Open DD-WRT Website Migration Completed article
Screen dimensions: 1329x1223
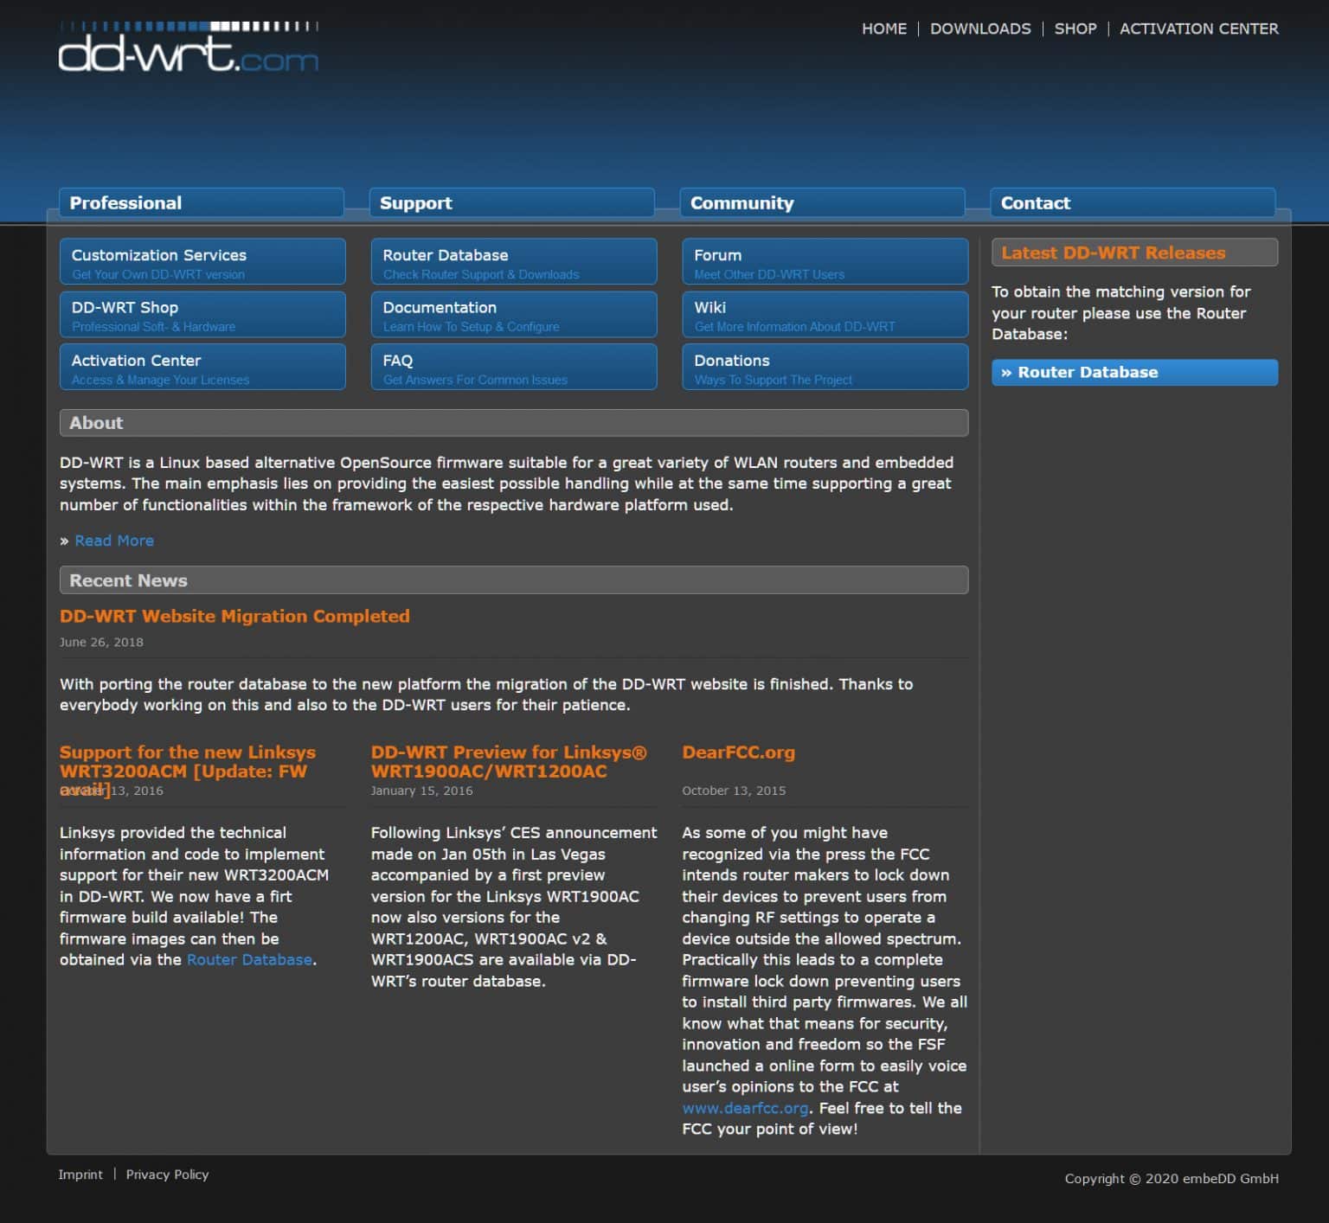[x=234, y=616]
